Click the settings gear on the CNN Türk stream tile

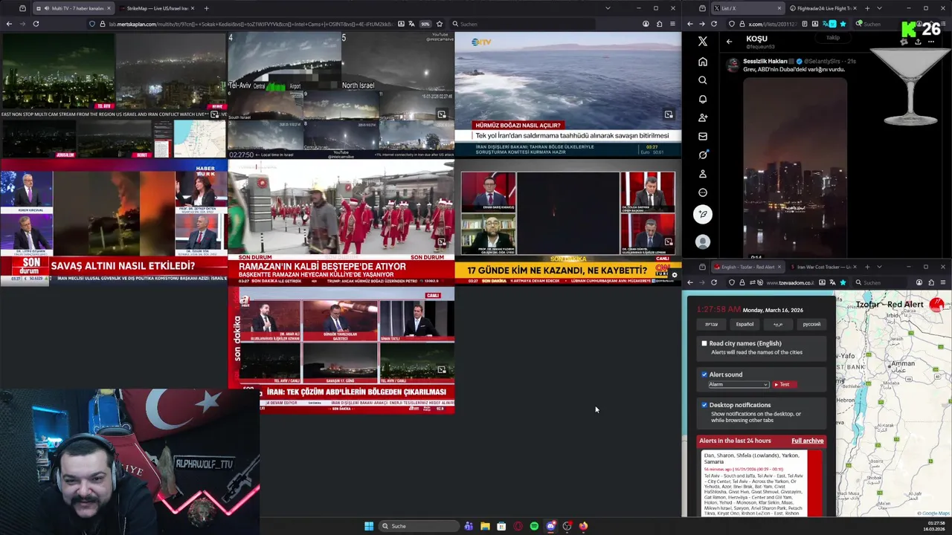point(675,275)
